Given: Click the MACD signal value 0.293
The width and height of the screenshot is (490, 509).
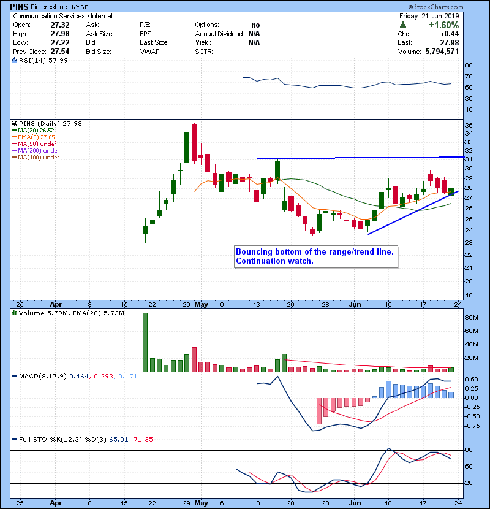Looking at the screenshot, I should (x=104, y=377).
